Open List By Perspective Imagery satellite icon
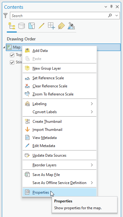 pos(71,26)
